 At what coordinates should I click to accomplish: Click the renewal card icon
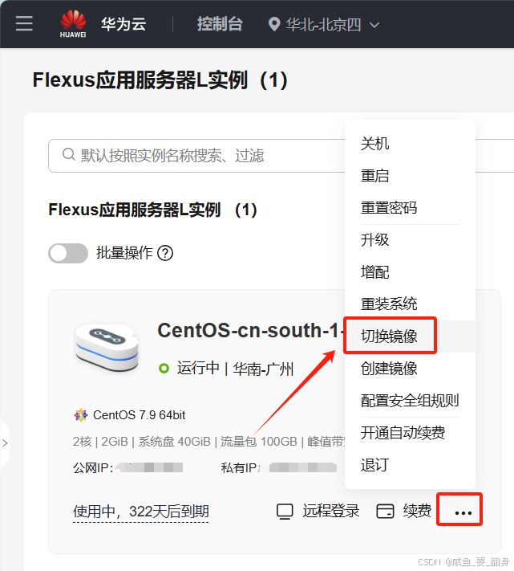pos(385,511)
